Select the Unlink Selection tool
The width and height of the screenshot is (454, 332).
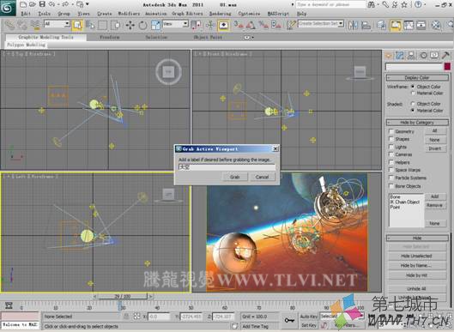tap(22, 25)
